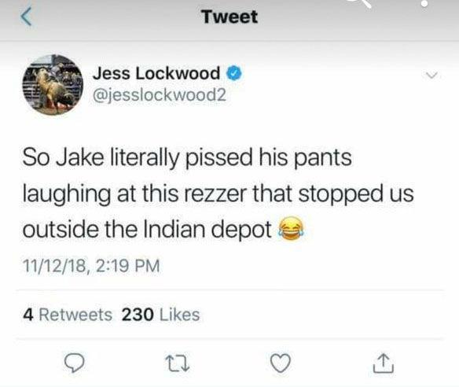The height and width of the screenshot is (387, 459).
Task: Click the Tweet header title
Action: [x=229, y=17]
